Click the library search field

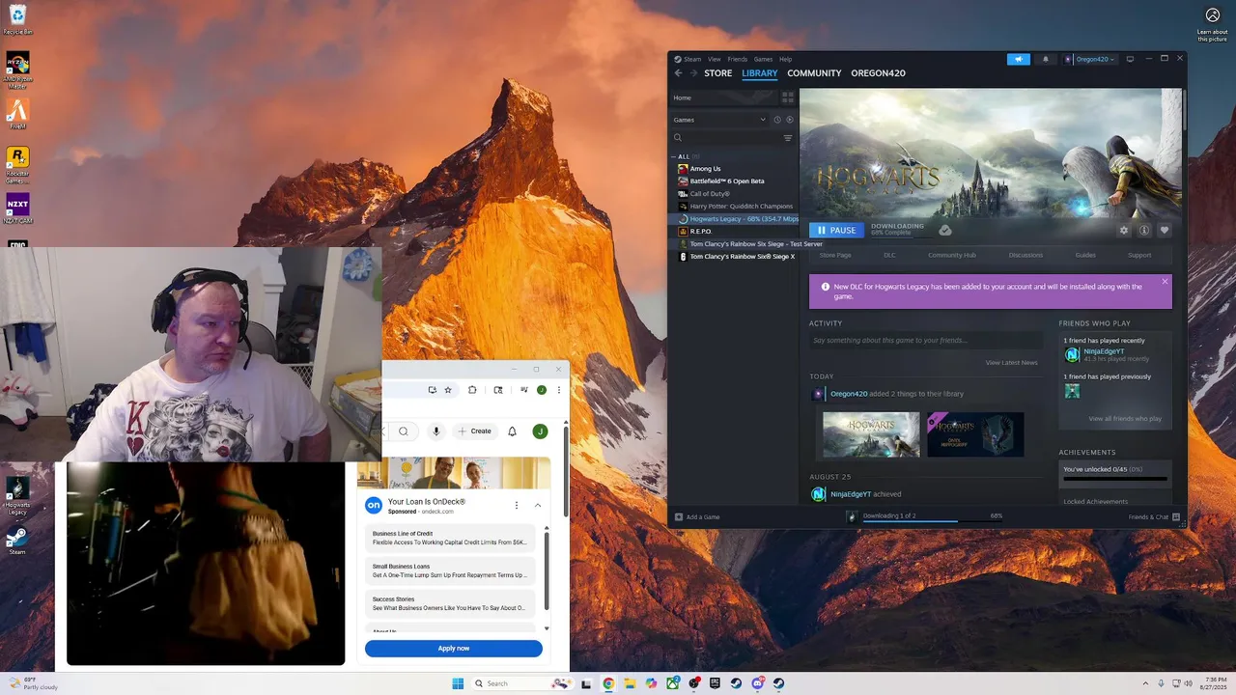(x=726, y=138)
